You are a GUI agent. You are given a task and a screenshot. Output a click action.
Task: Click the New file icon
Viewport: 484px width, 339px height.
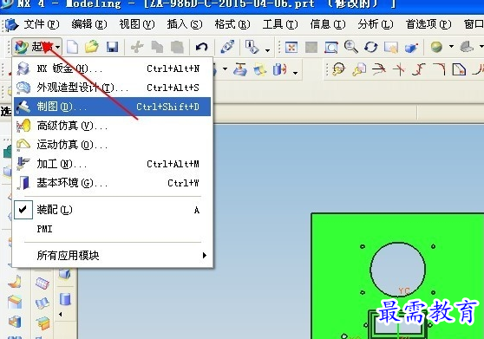pyautogui.click(x=73, y=47)
